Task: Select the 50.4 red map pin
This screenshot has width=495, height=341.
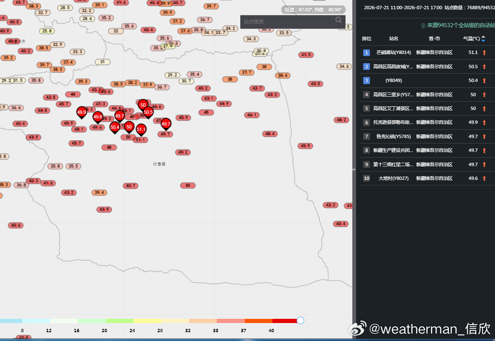Action: [x=115, y=128]
